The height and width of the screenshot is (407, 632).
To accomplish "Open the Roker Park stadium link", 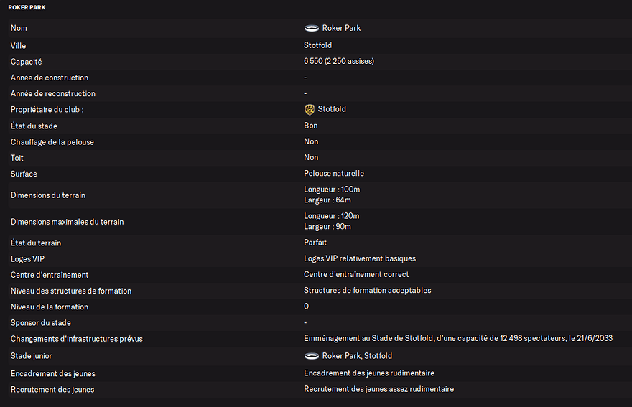I will (x=341, y=28).
